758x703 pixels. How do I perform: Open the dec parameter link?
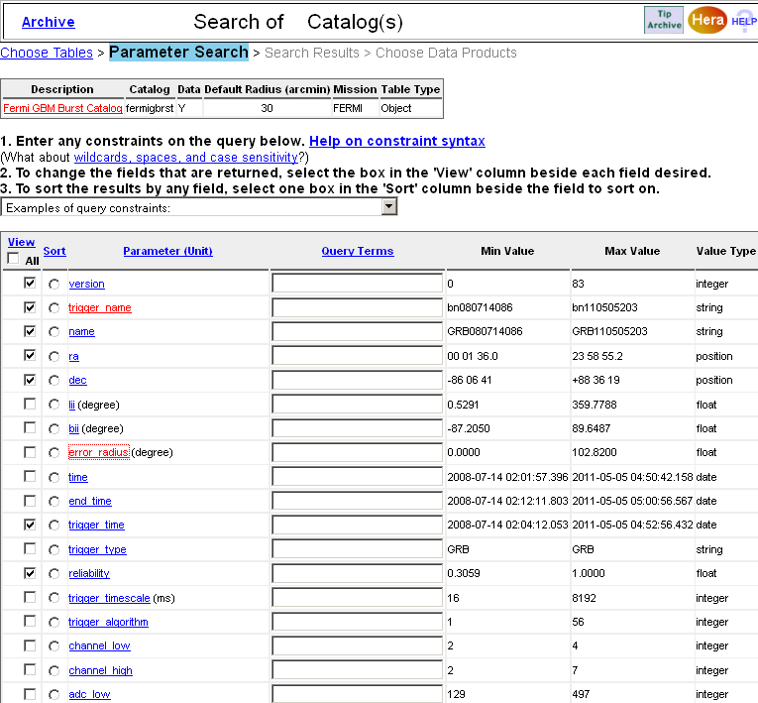click(77, 381)
